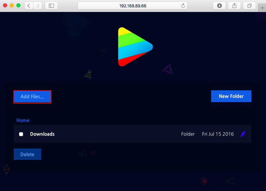Toggle the Safari sidebar icon
Viewport: 266px width, 191px height.
[51, 6]
